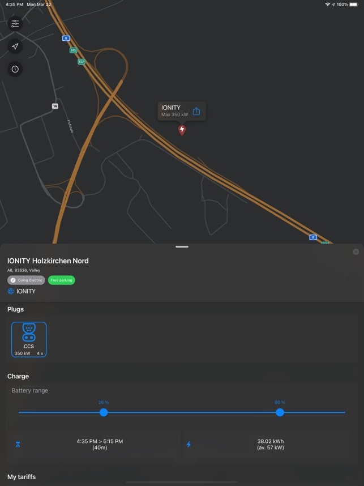
Task: Tap the current location arrow button
Action: pyautogui.click(x=15, y=46)
